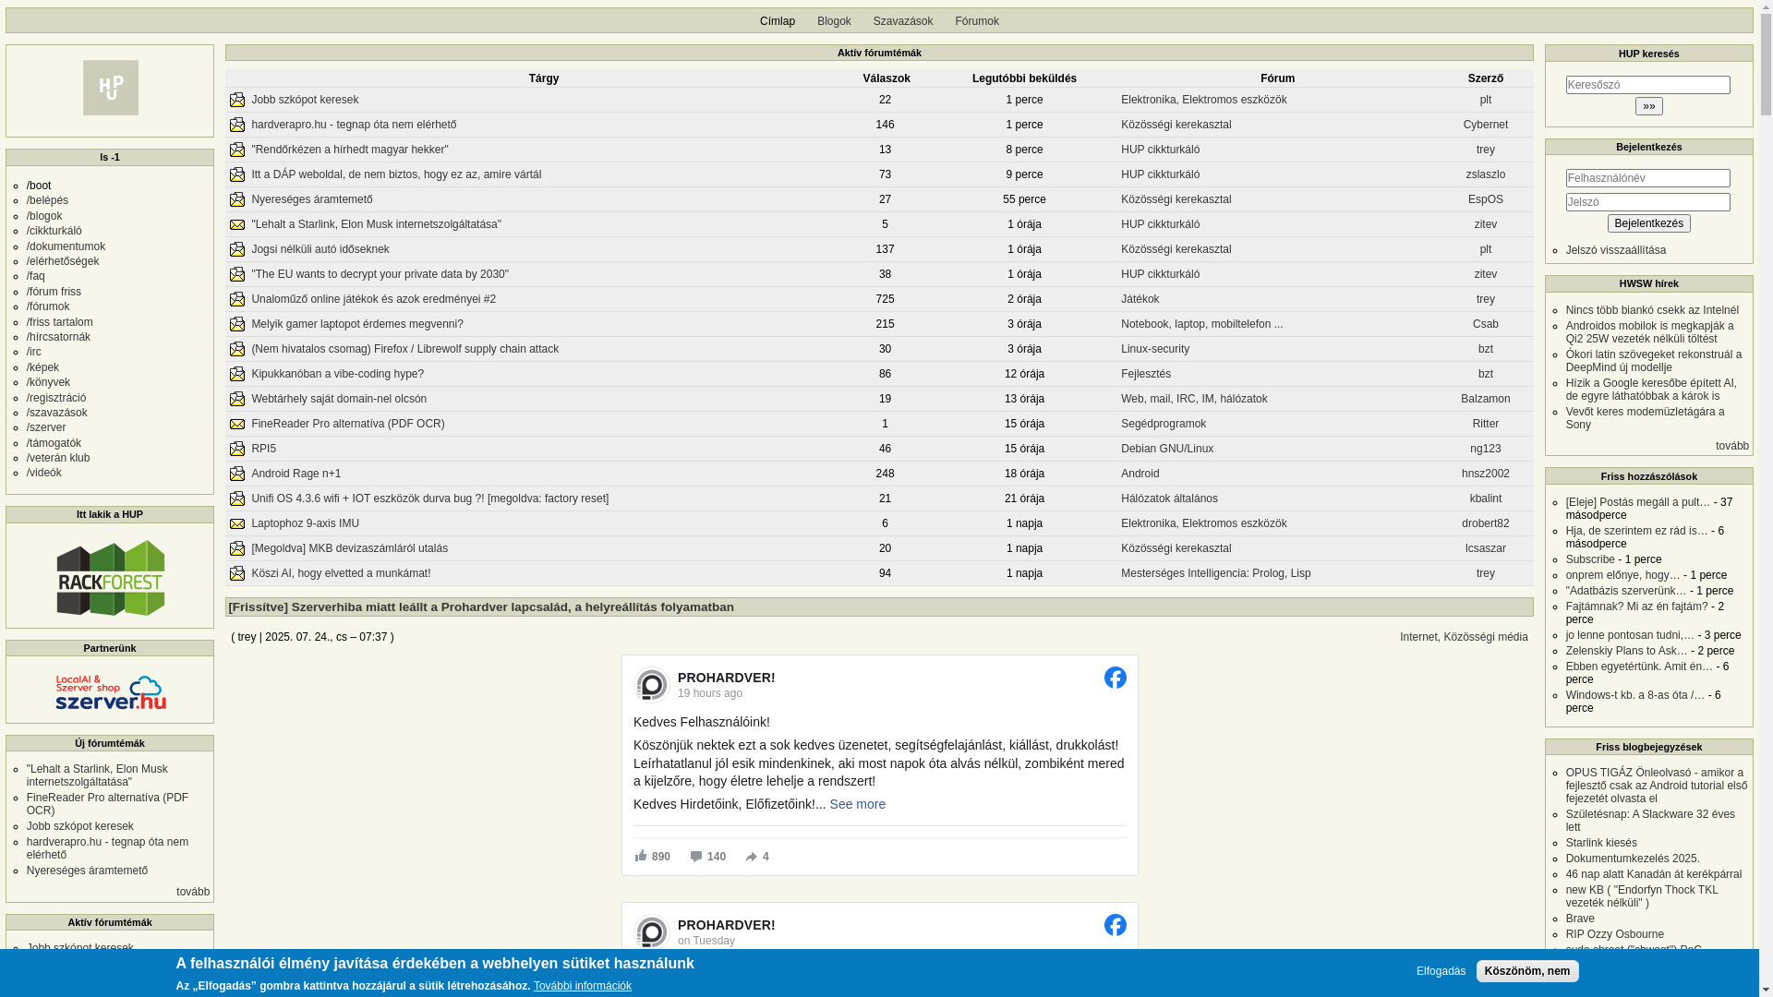Click Köszönöm, nem cookie button
This screenshot has height=997, width=1773.
coord(1527,971)
